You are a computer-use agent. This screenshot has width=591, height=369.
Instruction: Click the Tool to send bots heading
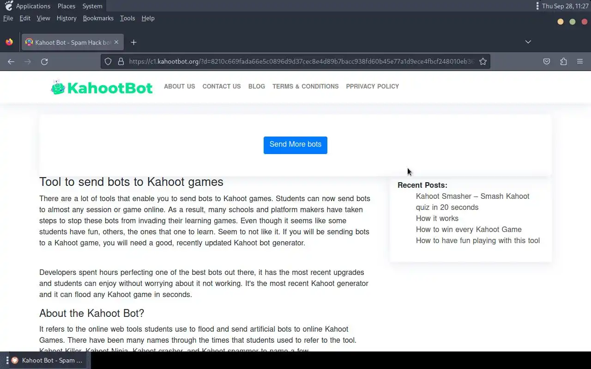pos(131,182)
